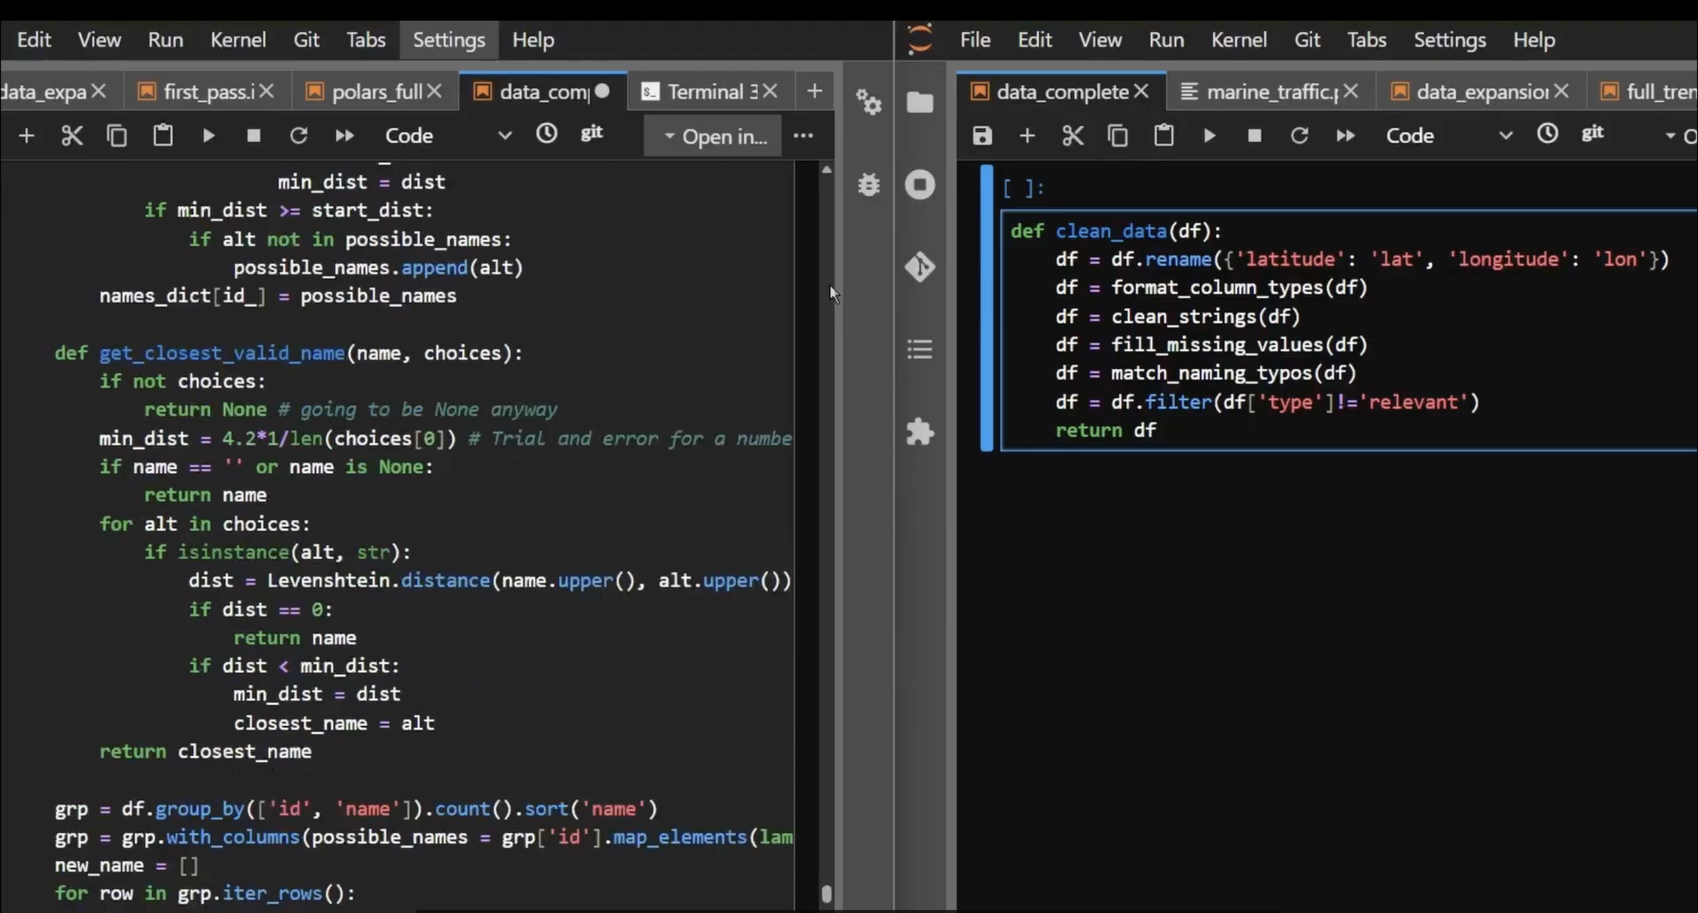This screenshot has width=1698, height=913.
Task: Click empty cell prompt '[ ]:' in right notebook
Action: 1024,188
